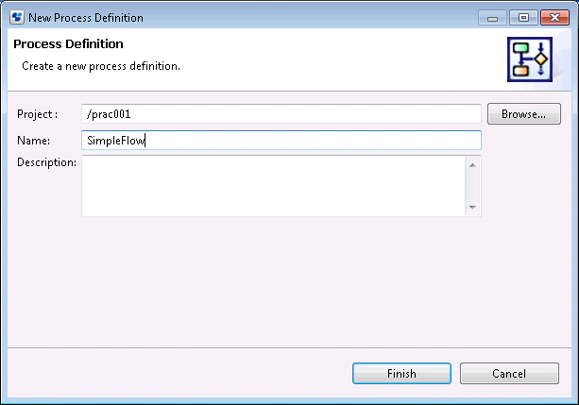Place cursor in the Name field with SimpleFlow
The height and width of the screenshot is (405, 579).
tap(281, 141)
